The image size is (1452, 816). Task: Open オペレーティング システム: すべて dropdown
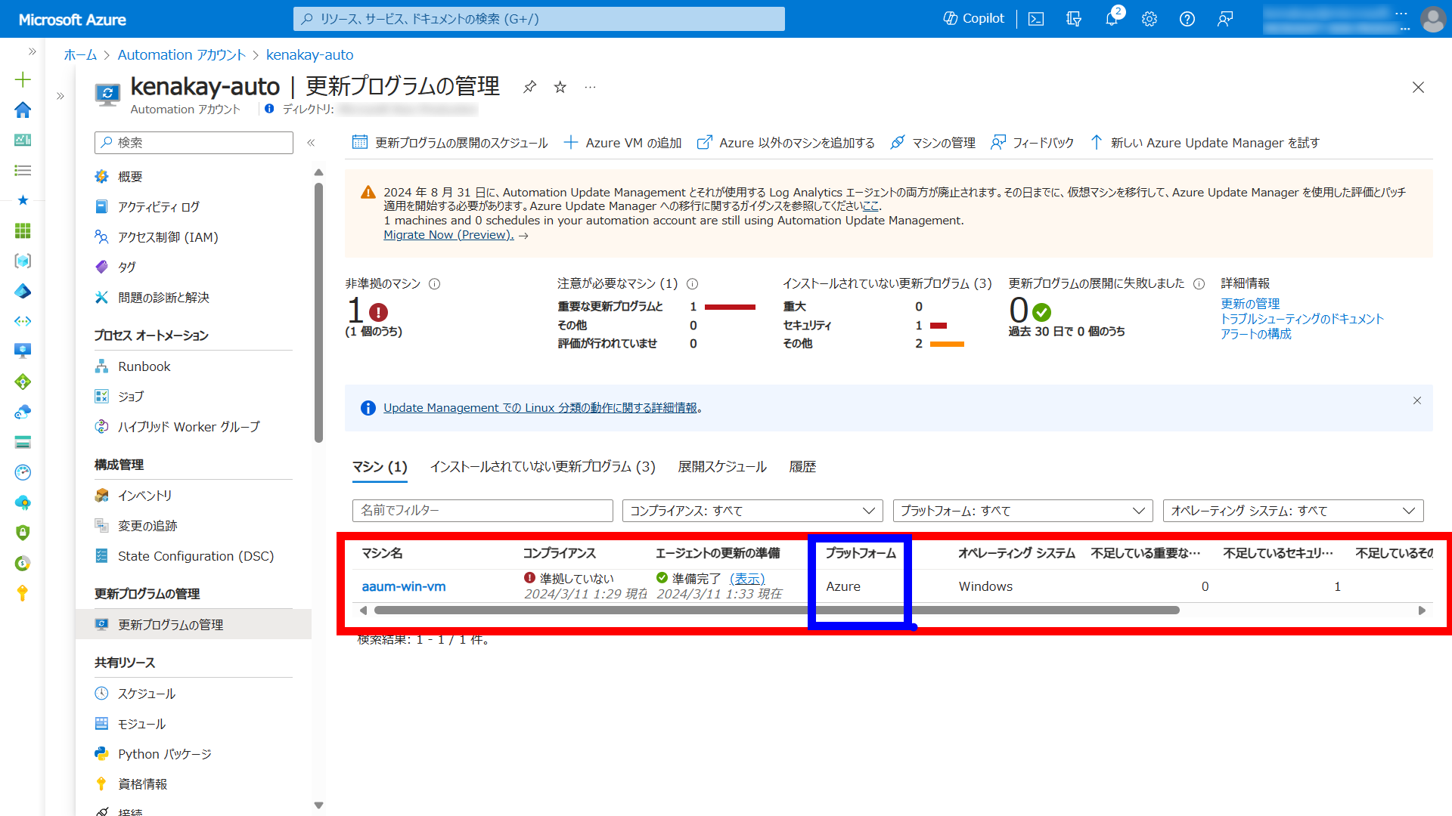(x=1293, y=511)
